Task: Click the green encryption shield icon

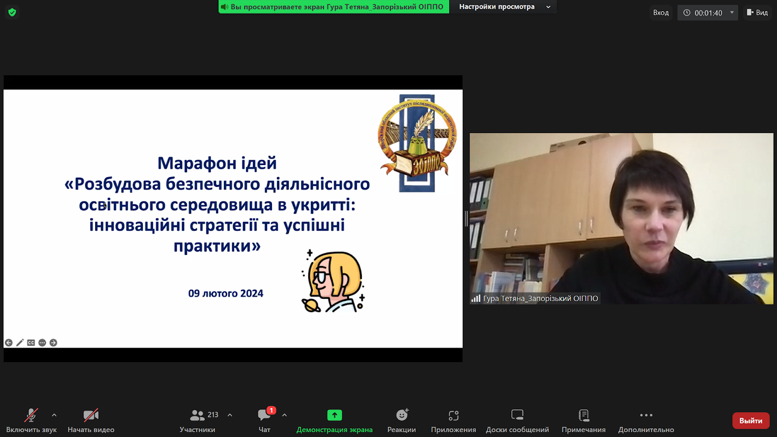Action: pyautogui.click(x=12, y=12)
